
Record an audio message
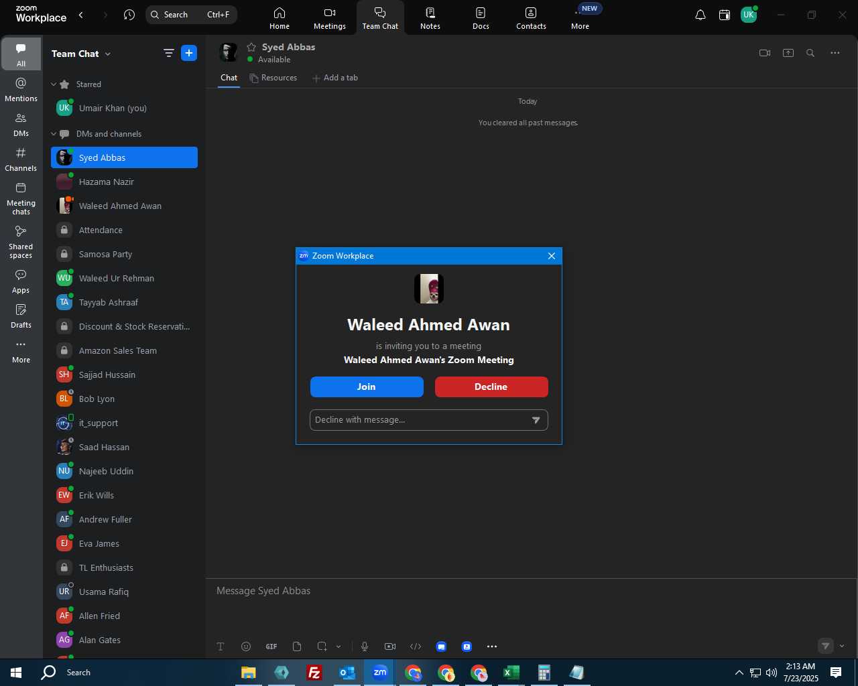point(365,646)
